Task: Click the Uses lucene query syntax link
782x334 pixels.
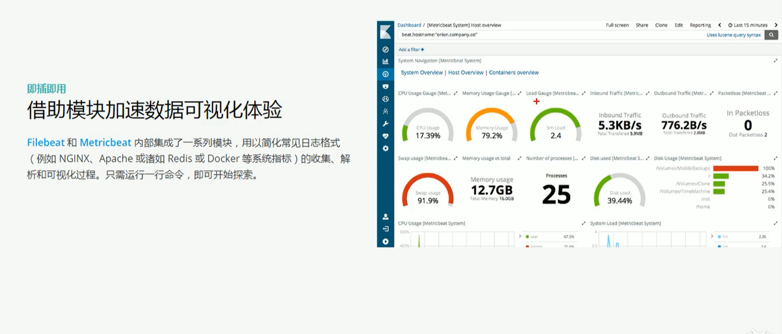Action: (734, 35)
